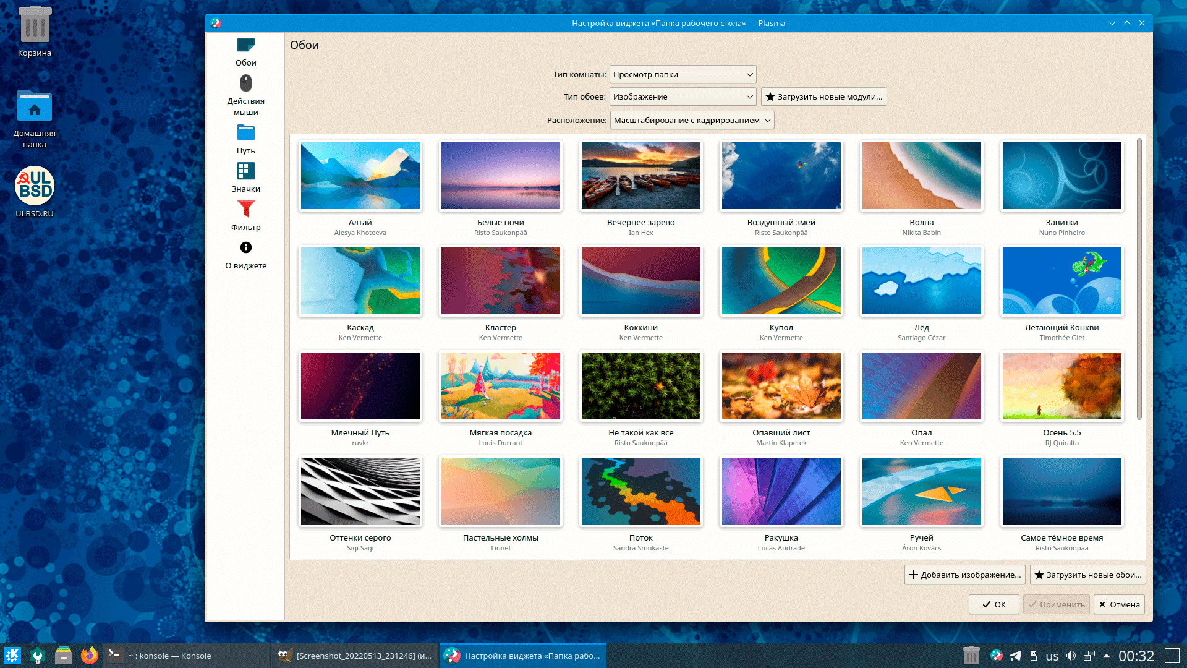The image size is (1187, 668).
Task: Open the О виджете info section
Action: click(245, 248)
